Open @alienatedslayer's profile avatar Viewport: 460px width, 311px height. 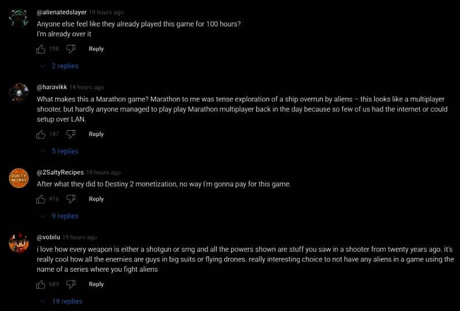19,18
